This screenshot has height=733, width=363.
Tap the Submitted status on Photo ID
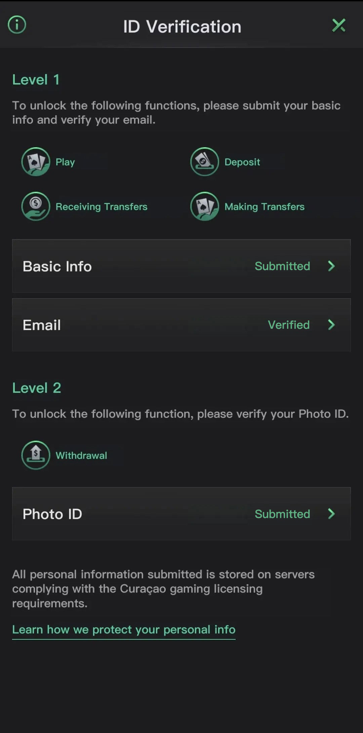282,514
